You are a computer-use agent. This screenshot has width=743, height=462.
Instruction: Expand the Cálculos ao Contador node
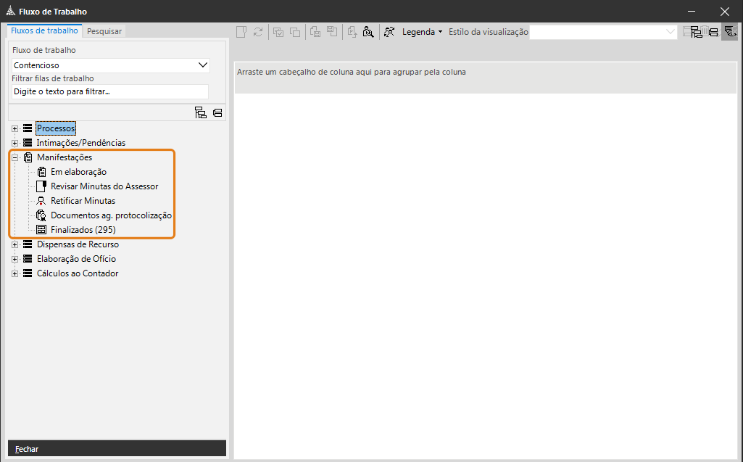(x=15, y=273)
